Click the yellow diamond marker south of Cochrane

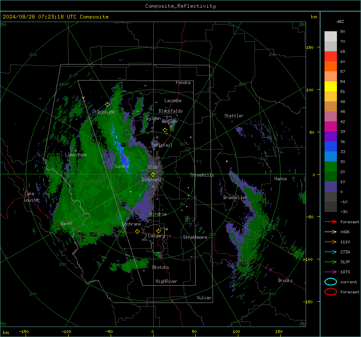click(137, 231)
